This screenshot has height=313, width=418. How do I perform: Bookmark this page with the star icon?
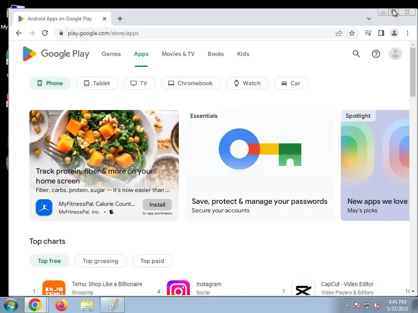pyautogui.click(x=352, y=33)
